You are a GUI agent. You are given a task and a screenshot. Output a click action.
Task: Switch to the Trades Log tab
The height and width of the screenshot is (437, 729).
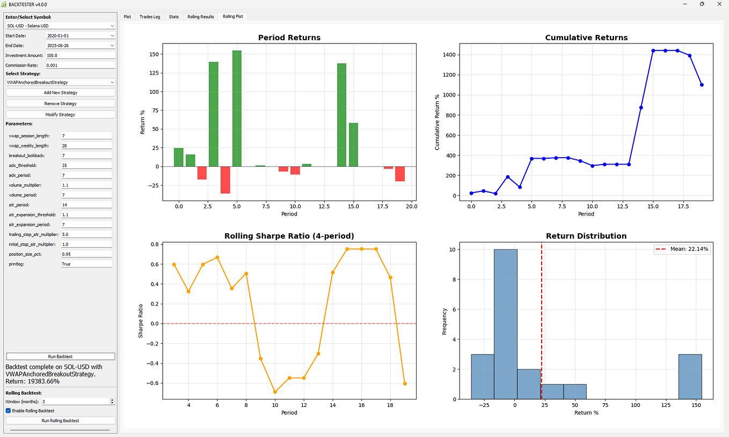coord(150,17)
